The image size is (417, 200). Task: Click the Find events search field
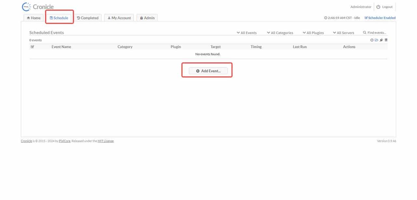pyautogui.click(x=377, y=33)
